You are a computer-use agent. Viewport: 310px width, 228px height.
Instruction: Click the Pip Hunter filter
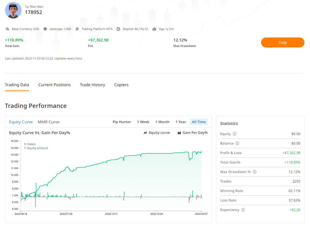coord(122,122)
